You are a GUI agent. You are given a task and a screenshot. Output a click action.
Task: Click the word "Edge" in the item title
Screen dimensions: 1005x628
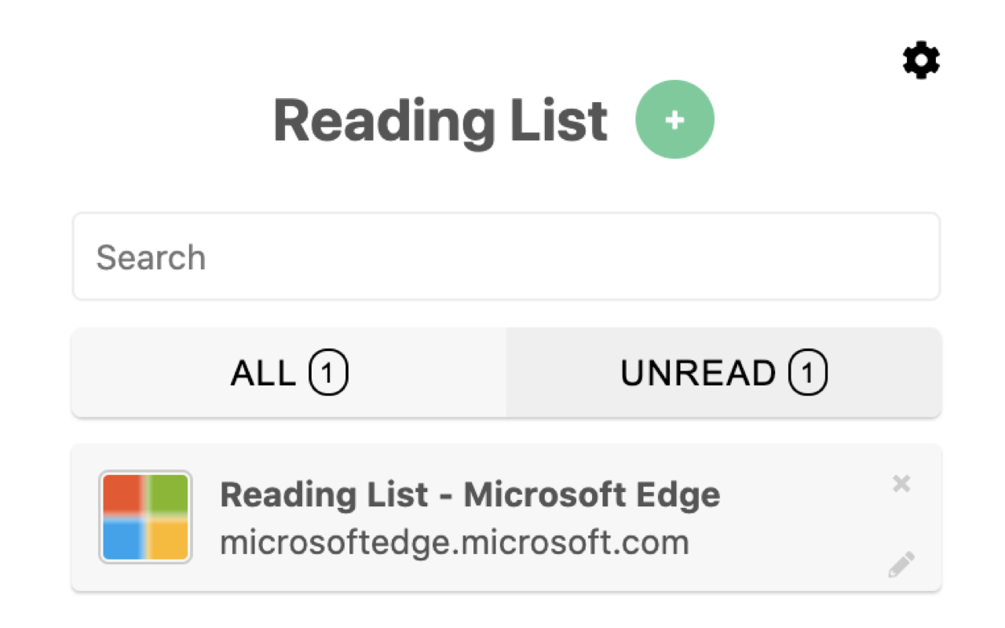pyautogui.click(x=683, y=495)
